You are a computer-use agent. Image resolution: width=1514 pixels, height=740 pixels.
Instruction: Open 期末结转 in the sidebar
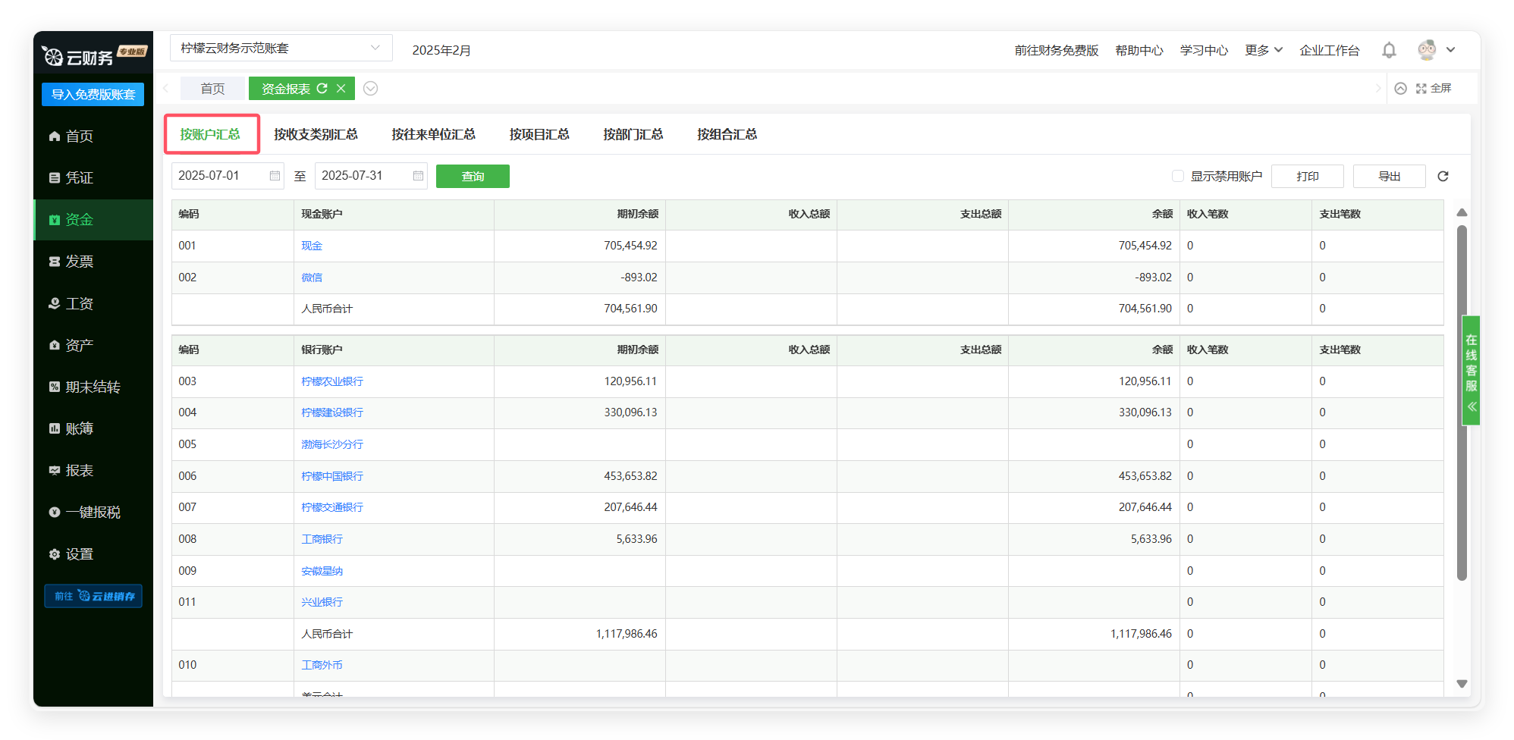click(x=93, y=387)
